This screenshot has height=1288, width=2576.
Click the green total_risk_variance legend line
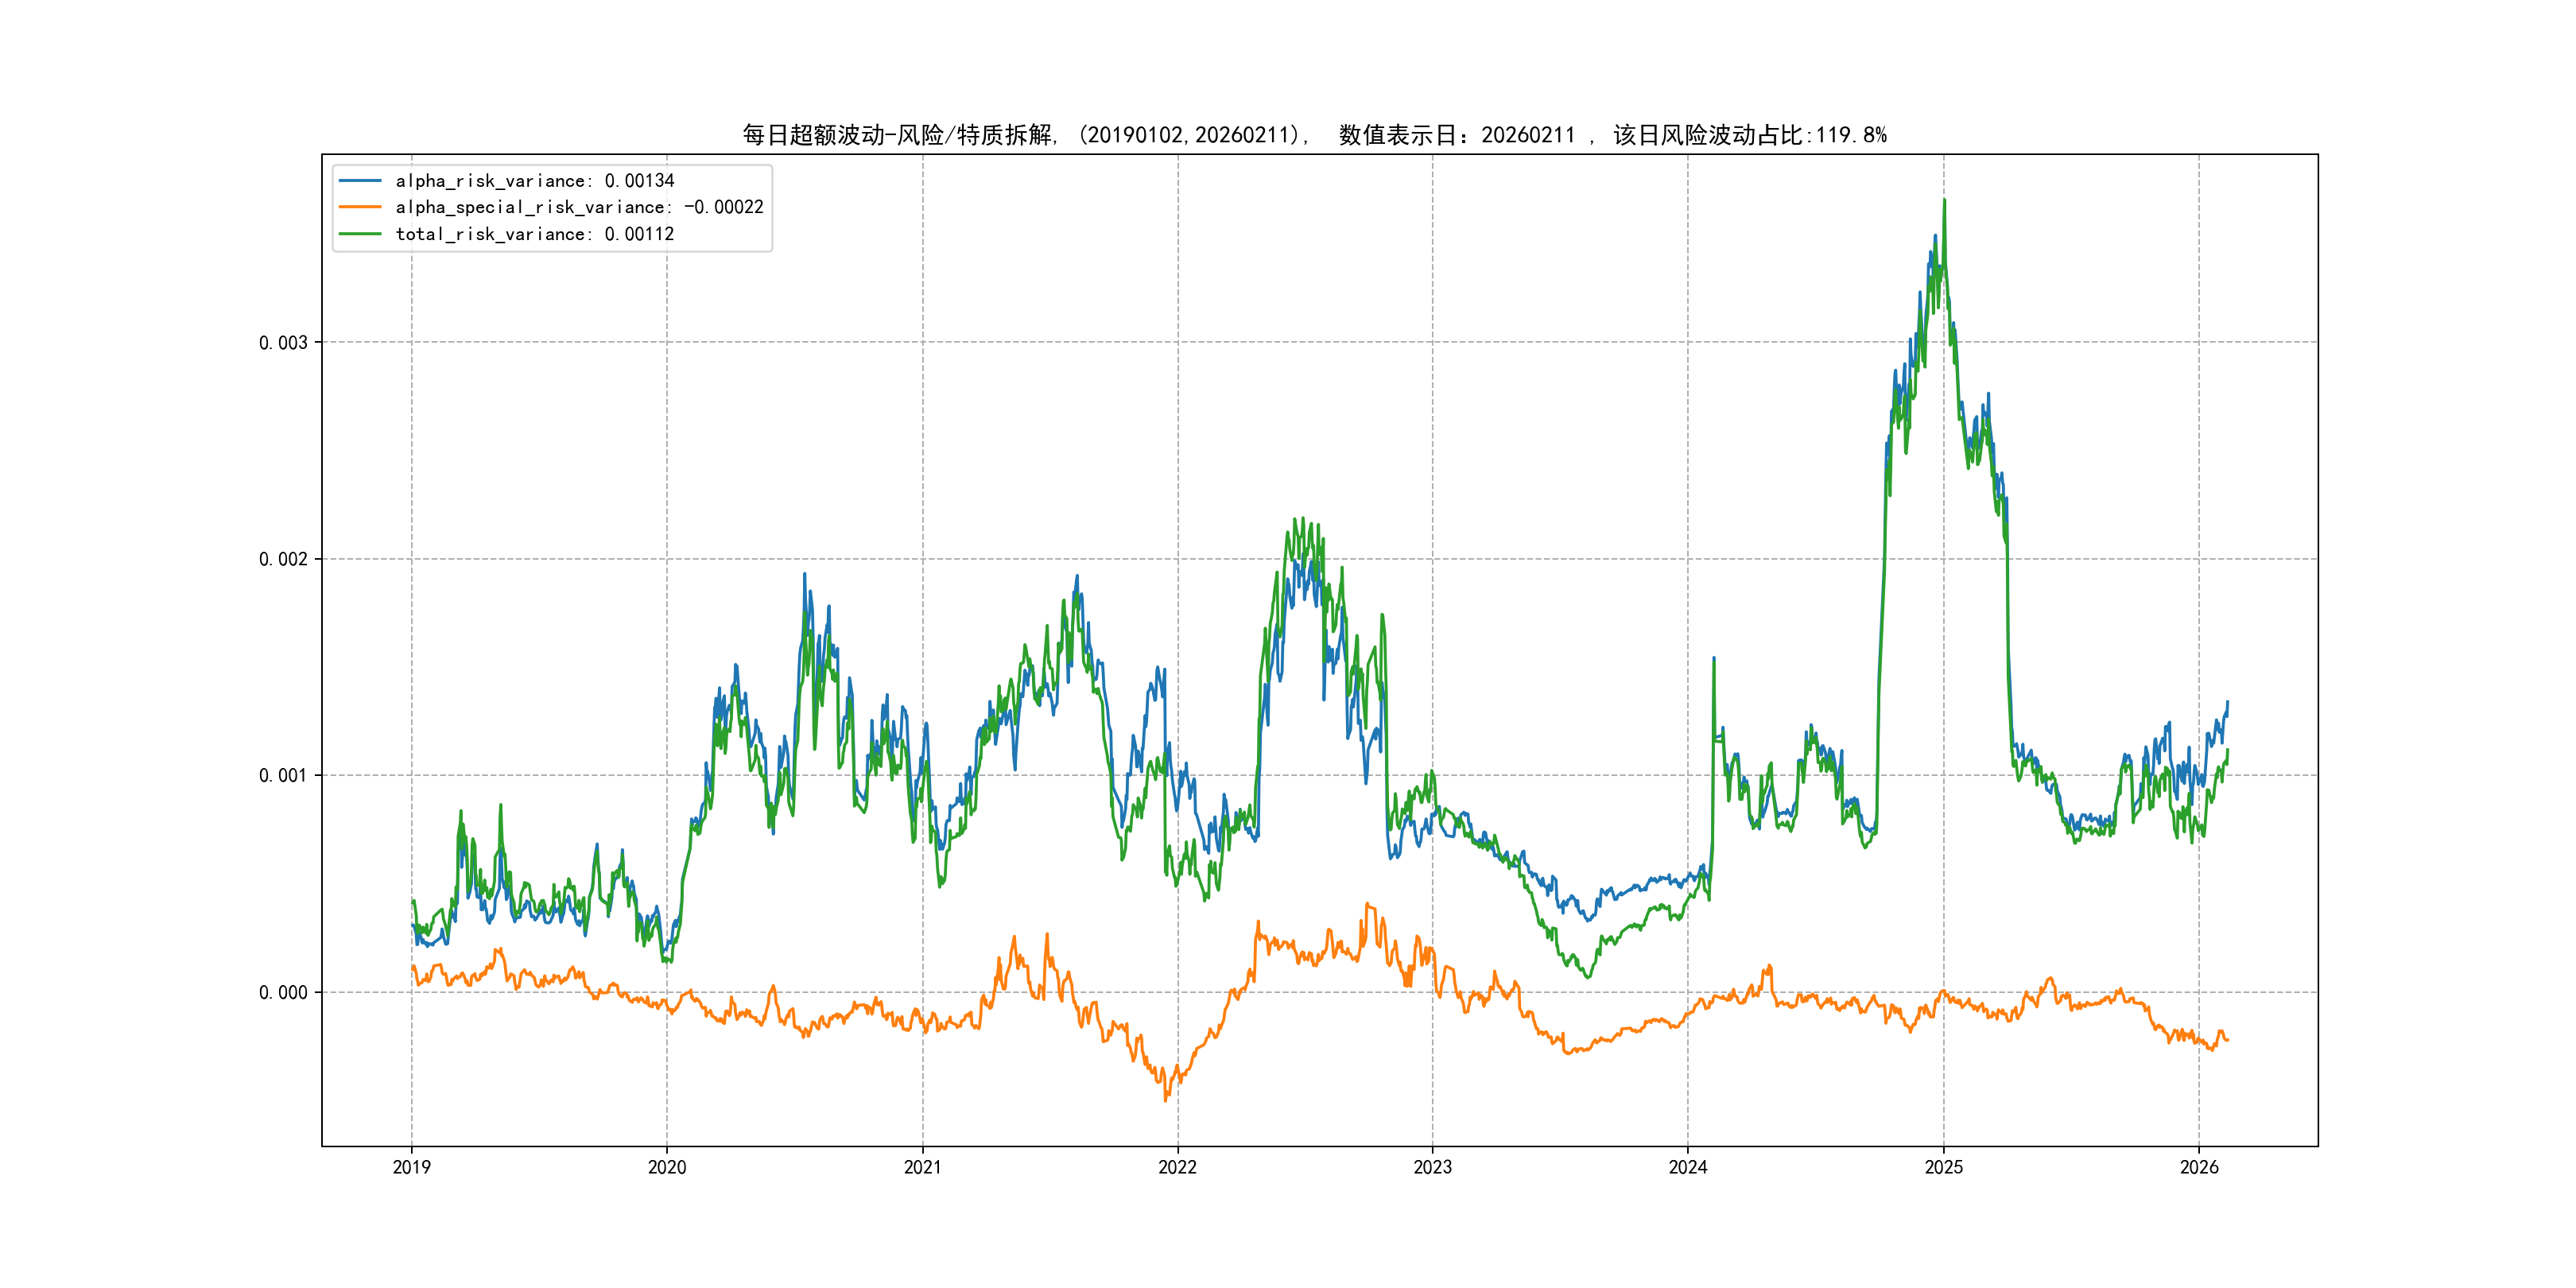click(360, 234)
